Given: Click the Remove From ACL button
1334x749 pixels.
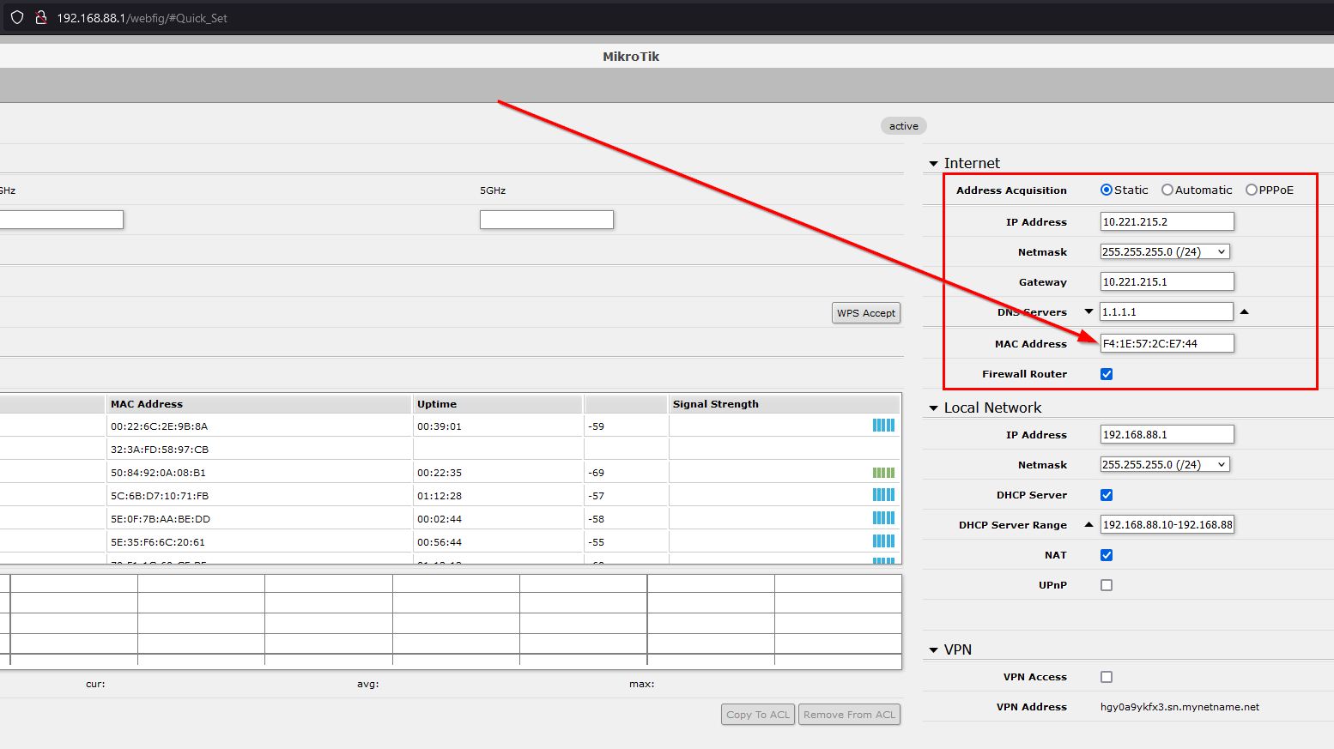Looking at the screenshot, I should pyautogui.click(x=849, y=714).
